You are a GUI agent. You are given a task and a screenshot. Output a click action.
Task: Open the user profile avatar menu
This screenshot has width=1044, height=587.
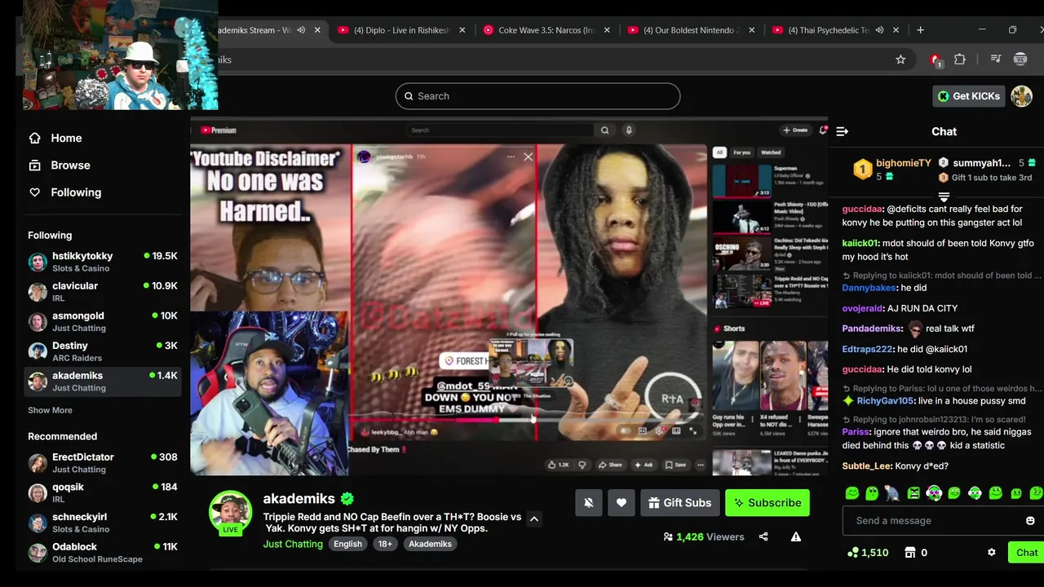point(1021,96)
